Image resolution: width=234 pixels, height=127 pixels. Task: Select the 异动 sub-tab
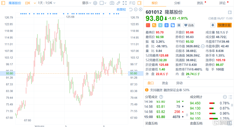(179, 83)
